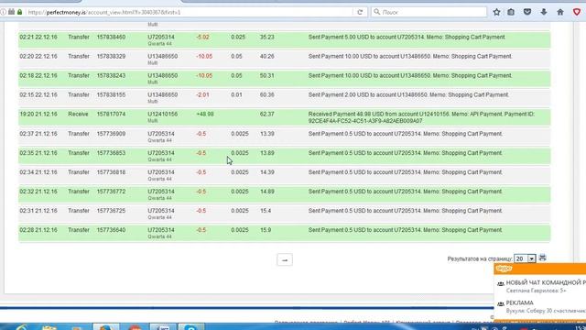The width and height of the screenshot is (586, 330).
Task: Select transaction batch 157838155
Action: pos(111,95)
